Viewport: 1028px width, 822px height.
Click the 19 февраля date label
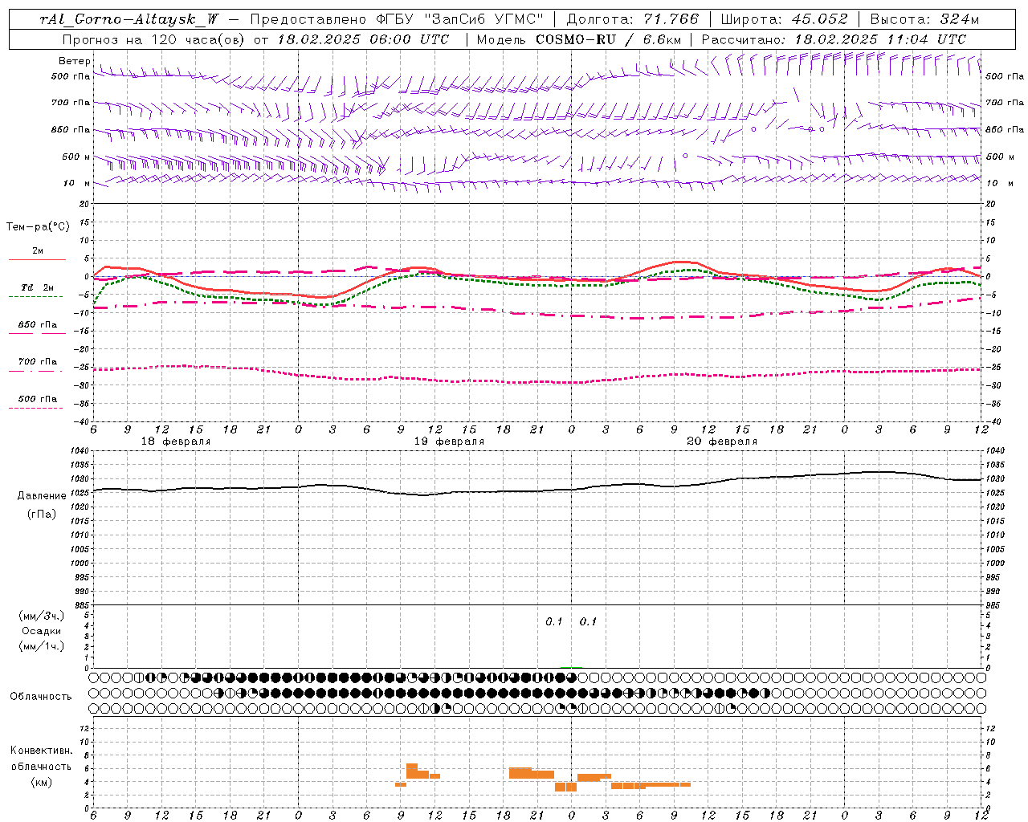click(449, 442)
